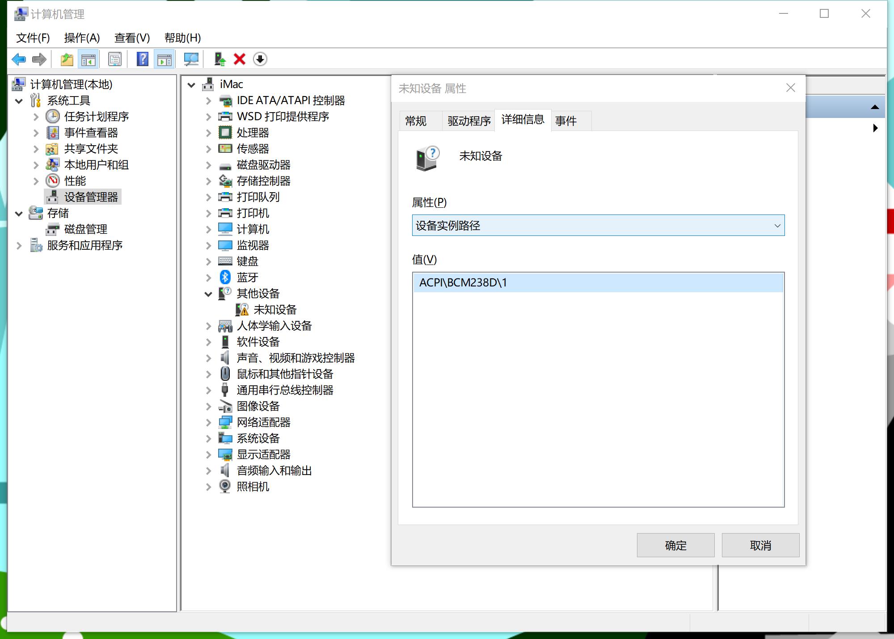
Task: Click the update driver toolbar icon
Action: [x=220, y=59]
